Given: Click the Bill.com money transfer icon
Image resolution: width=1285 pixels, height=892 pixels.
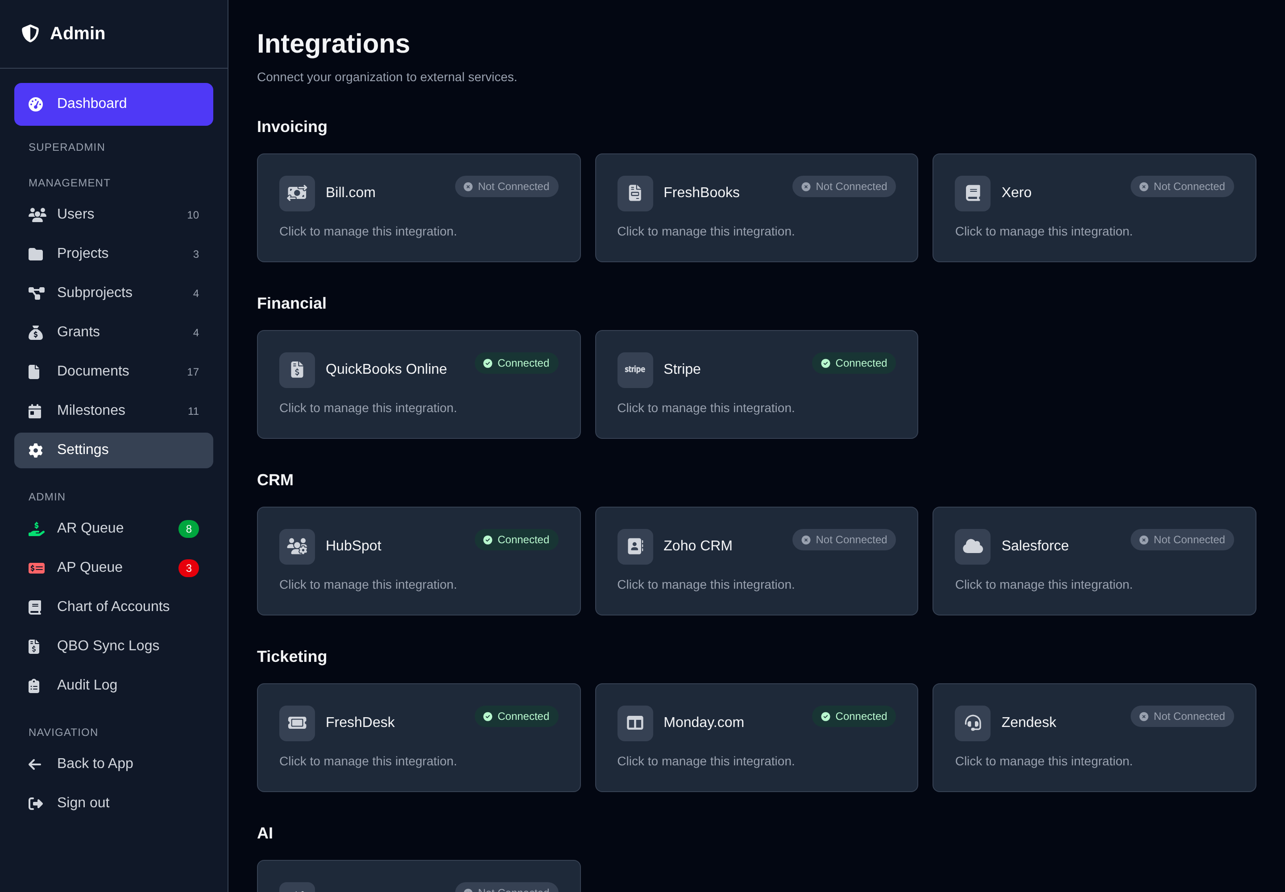Looking at the screenshot, I should click(x=297, y=194).
